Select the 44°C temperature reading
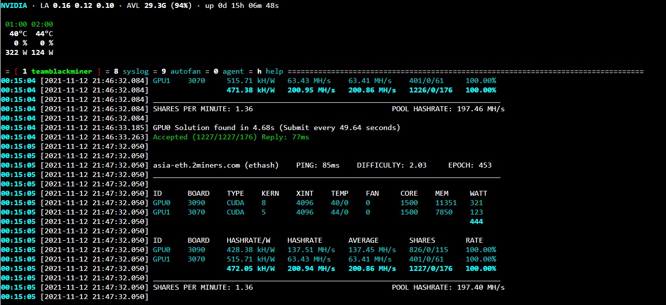The width and height of the screenshot is (666, 305). 44,34
